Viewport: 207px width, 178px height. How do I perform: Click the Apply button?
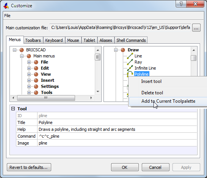pyautogui.click(x=186, y=167)
